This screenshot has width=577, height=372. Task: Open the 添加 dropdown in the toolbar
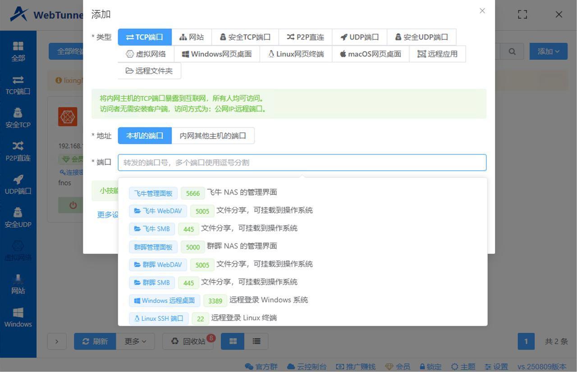[x=549, y=51]
